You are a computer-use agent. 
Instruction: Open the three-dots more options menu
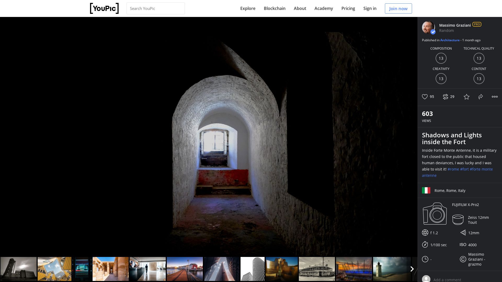click(494, 97)
